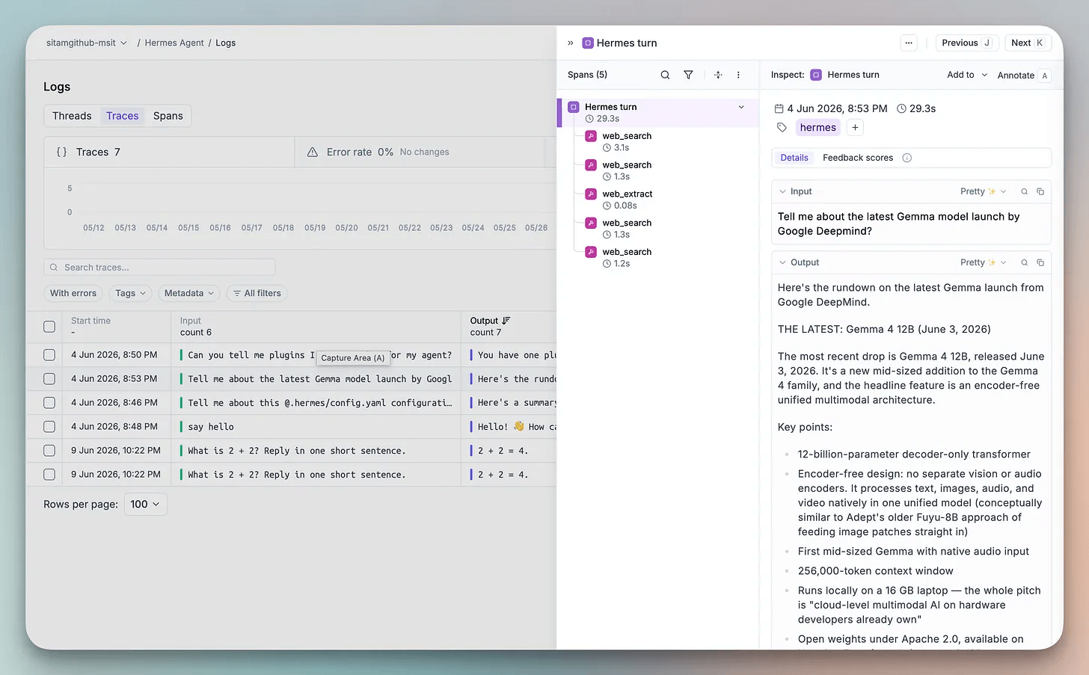Check the row for 4 Jun 2026, 8:46 PM

point(49,403)
